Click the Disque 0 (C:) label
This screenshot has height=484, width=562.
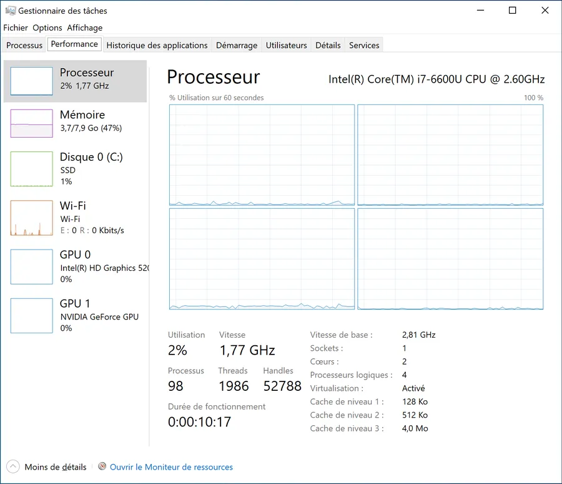[x=91, y=157]
